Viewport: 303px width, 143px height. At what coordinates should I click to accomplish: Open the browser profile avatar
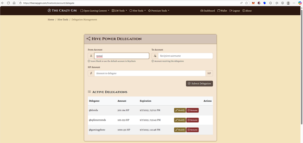288,3
